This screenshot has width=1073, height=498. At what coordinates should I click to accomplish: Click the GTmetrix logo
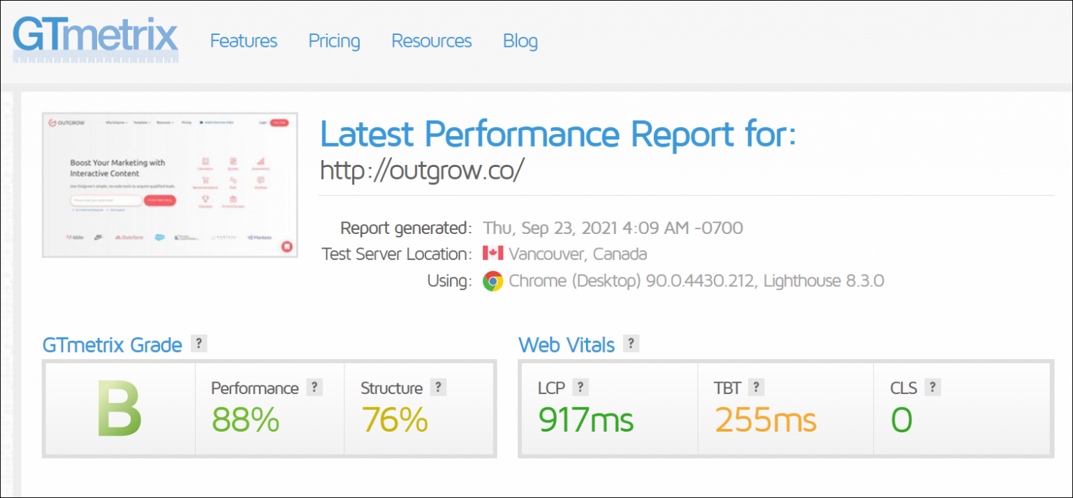tap(95, 40)
